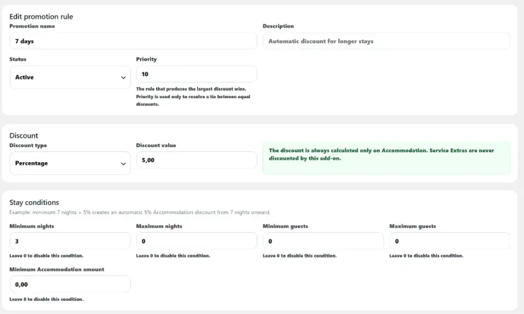Click the Minimum nights label
Viewport: 524px width, 314px height.
pos(32,226)
